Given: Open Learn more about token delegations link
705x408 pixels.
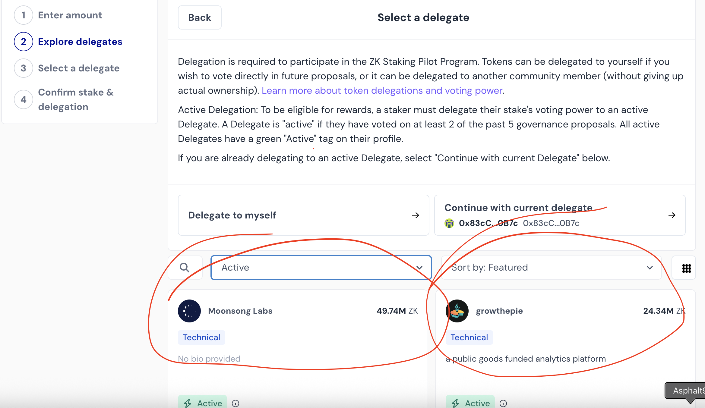Looking at the screenshot, I should pos(382,90).
